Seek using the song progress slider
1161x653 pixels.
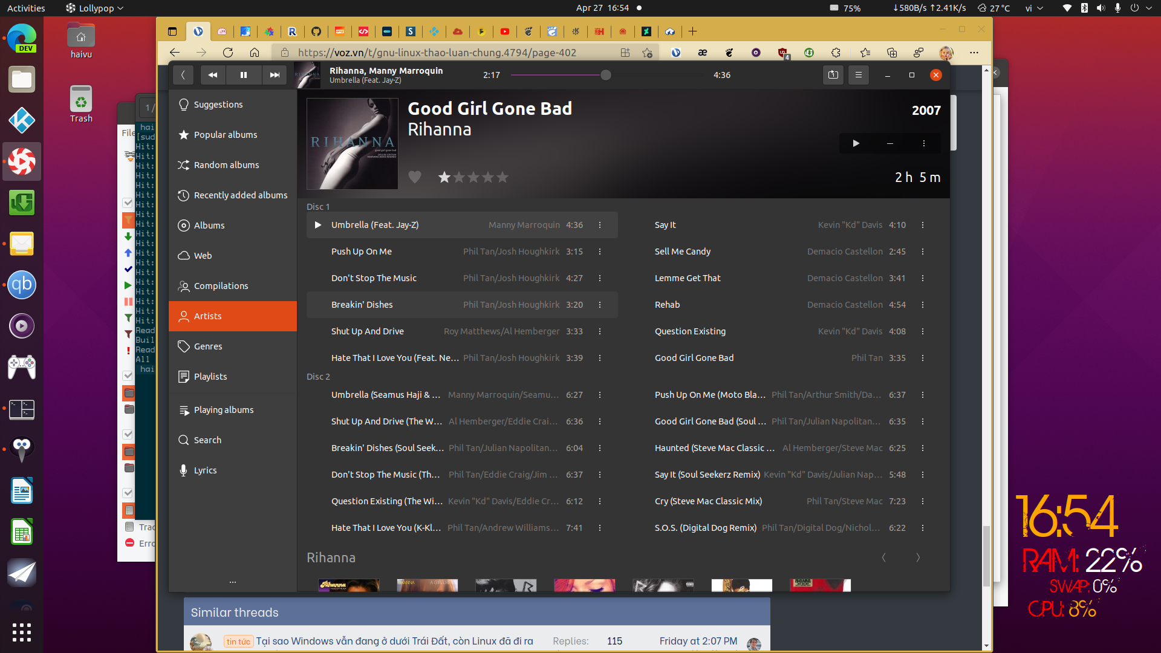[x=607, y=75]
